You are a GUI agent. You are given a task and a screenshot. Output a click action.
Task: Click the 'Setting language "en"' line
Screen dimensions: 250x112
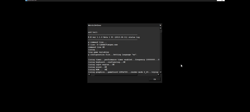[x=113, y=55]
